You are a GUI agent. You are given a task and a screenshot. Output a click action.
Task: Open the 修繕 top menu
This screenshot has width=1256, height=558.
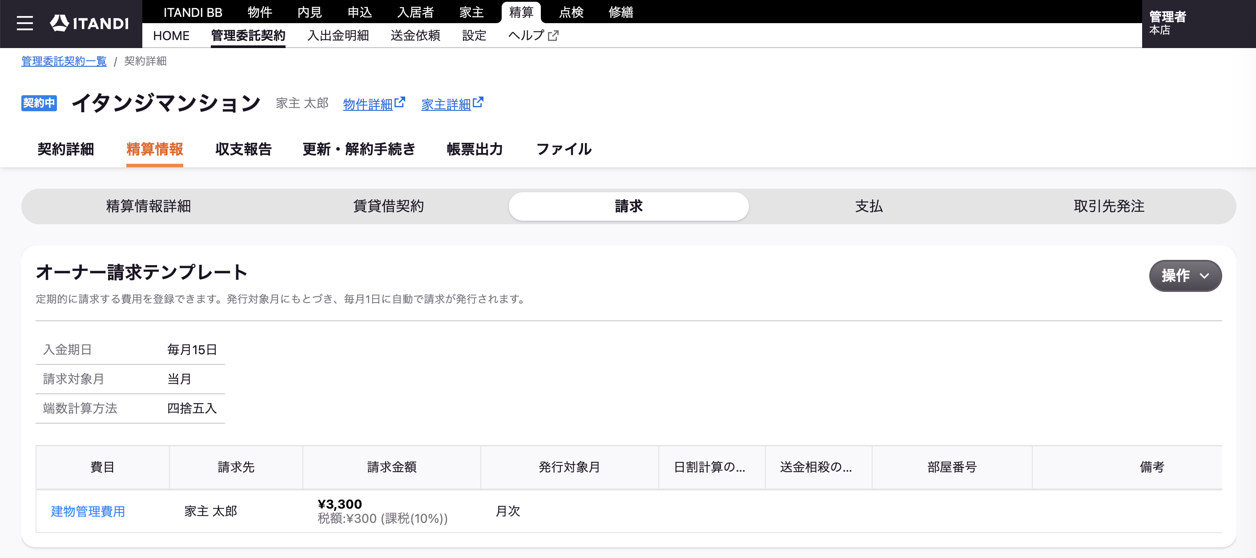(621, 12)
